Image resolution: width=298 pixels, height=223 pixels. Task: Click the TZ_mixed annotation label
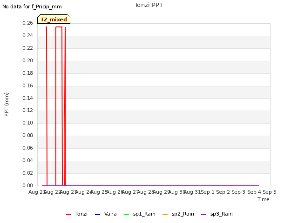point(54,19)
